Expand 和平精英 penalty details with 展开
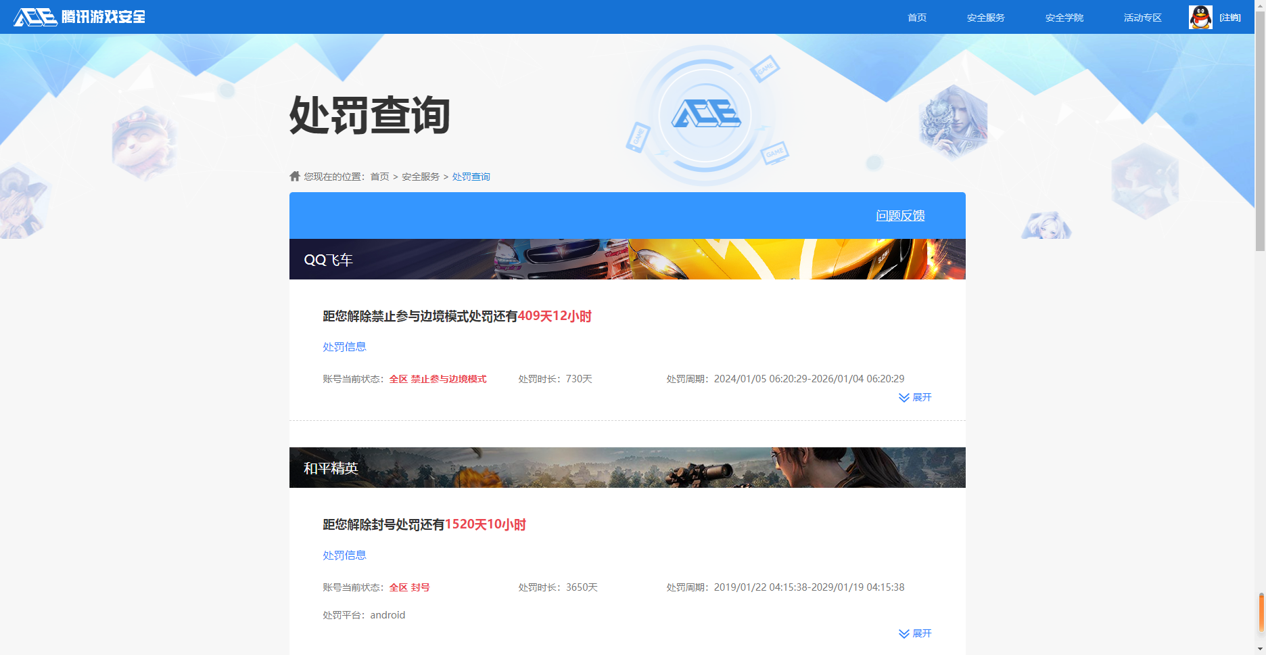 pos(915,633)
